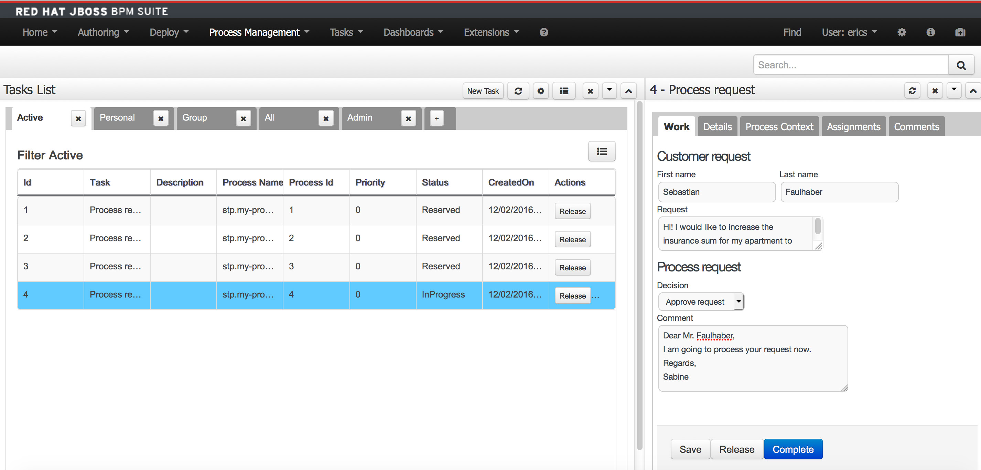The width and height of the screenshot is (981, 470).
Task: Click the New Task button
Action: coord(483,91)
